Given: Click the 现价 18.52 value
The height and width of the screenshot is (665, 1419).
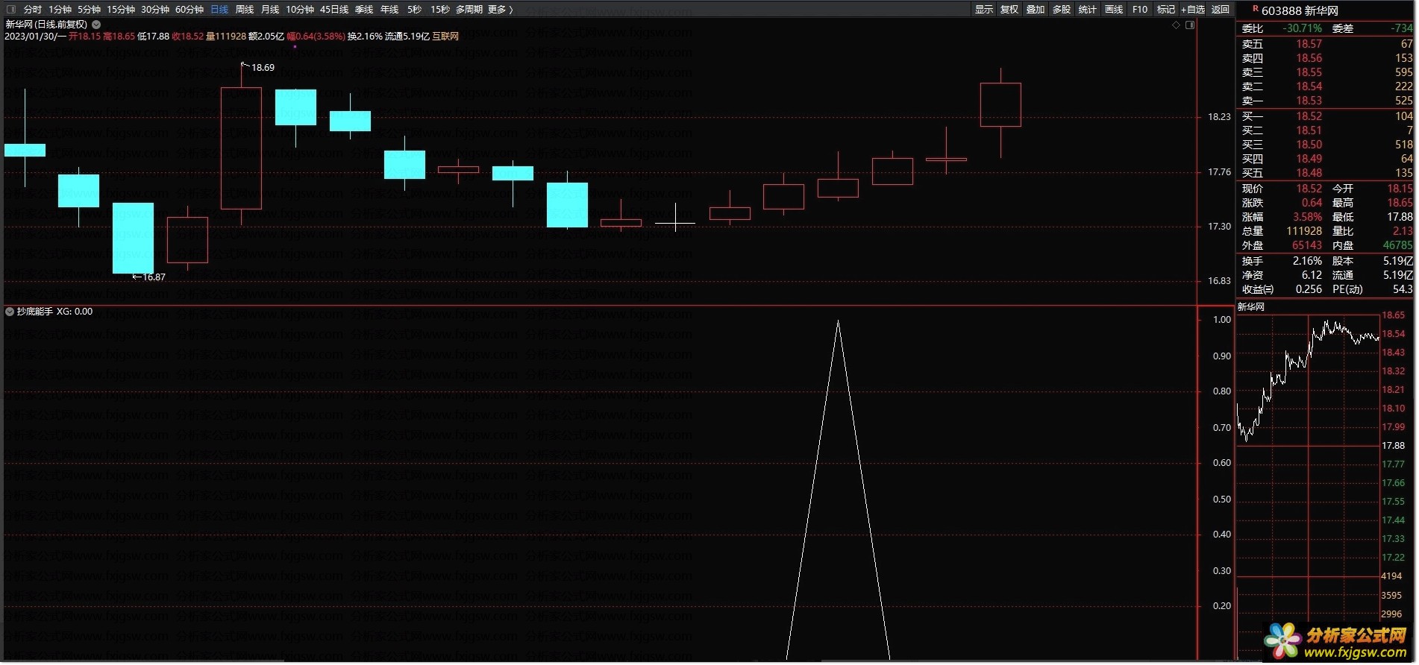Looking at the screenshot, I should click(1309, 189).
